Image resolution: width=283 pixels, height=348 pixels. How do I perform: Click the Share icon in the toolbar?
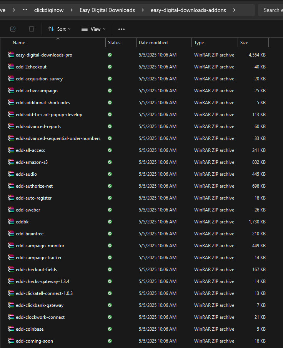13,29
